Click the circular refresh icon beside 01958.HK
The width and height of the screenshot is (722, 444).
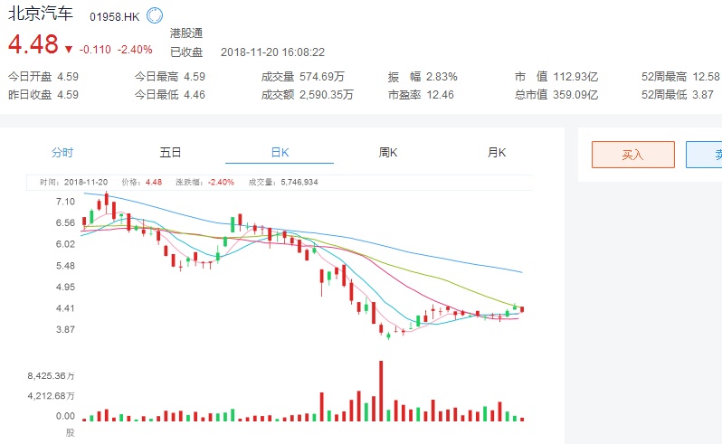point(155,16)
